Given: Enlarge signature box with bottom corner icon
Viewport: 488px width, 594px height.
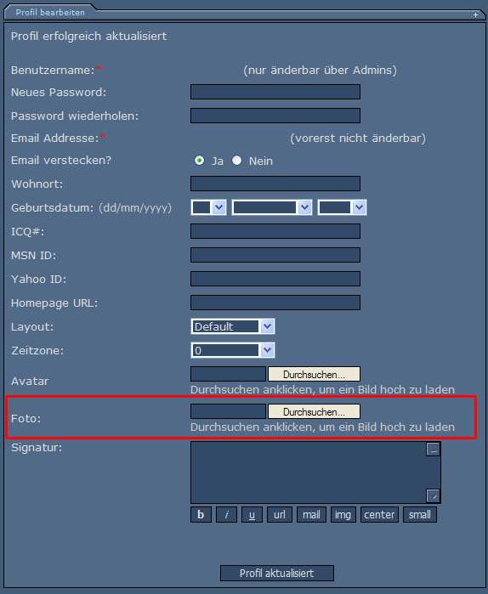Looking at the screenshot, I should point(434,495).
